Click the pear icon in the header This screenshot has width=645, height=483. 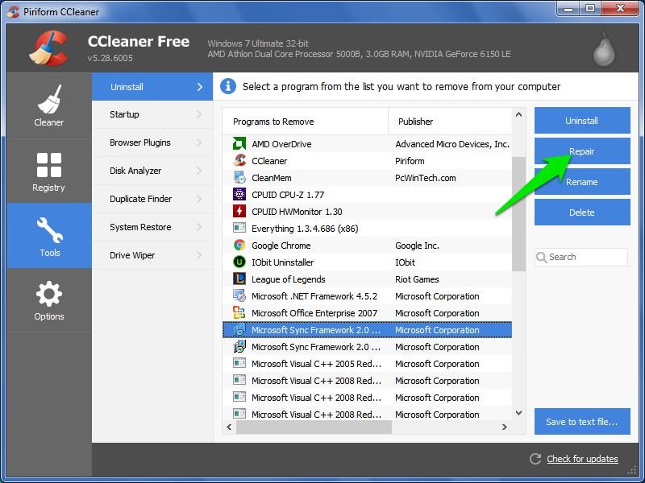coord(604,50)
